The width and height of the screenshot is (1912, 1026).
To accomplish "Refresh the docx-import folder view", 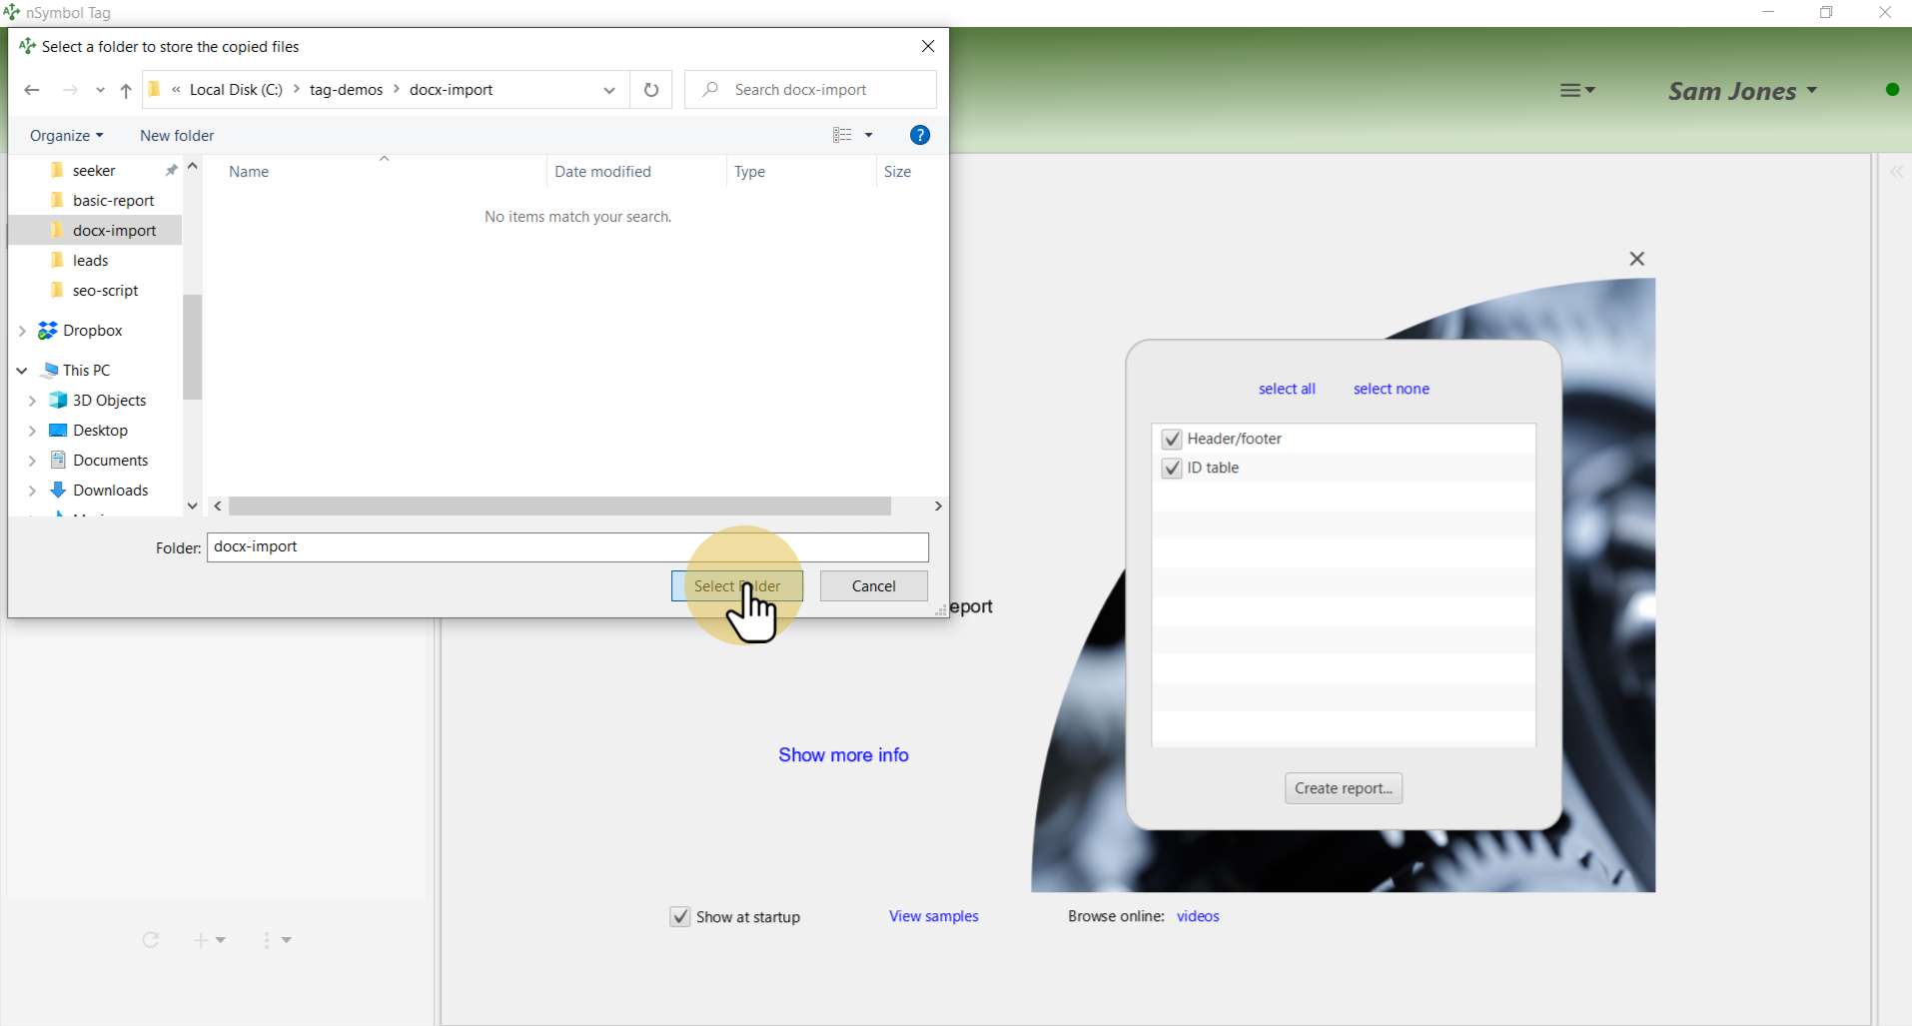I will [651, 90].
